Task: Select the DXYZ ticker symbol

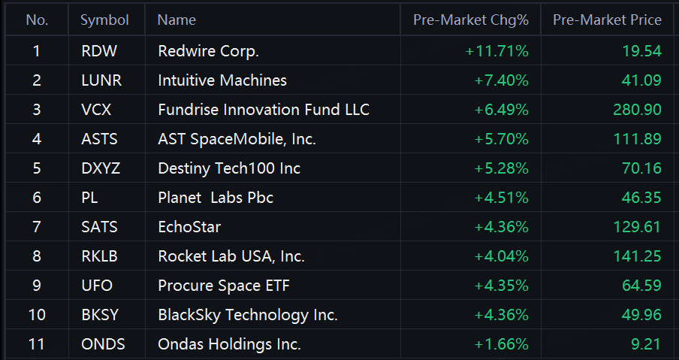Action: point(101,168)
